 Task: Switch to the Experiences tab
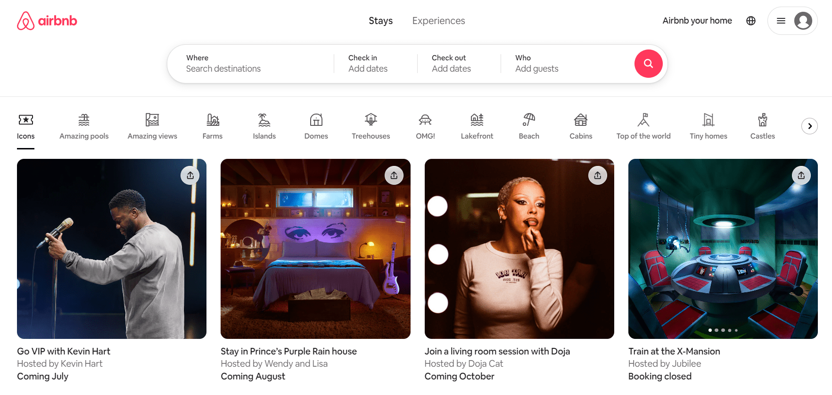438,21
